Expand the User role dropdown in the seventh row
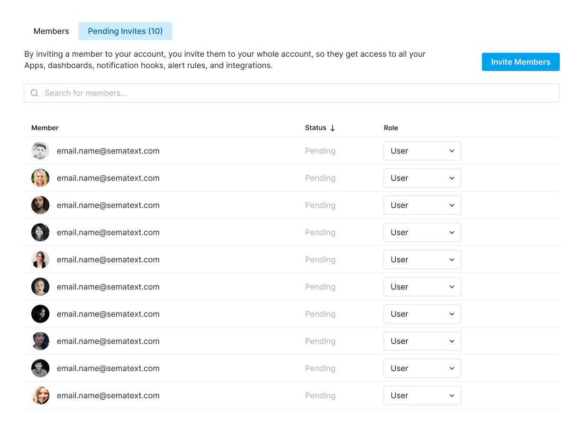The image size is (584, 431). pyautogui.click(x=422, y=314)
